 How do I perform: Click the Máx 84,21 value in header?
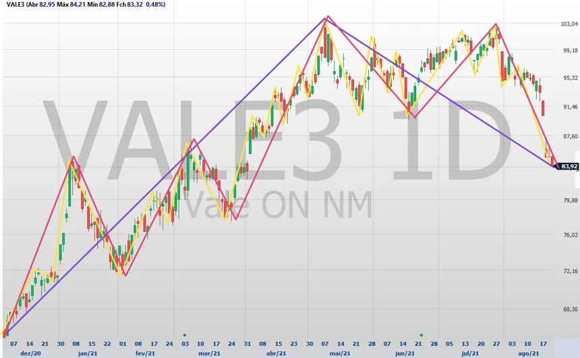tap(72, 5)
